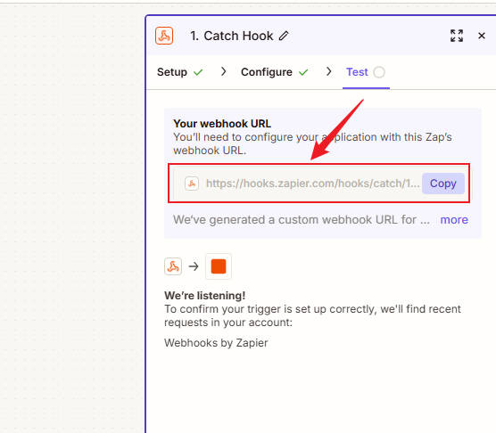Click 'Webhooks by Zapier' text

tap(216, 343)
